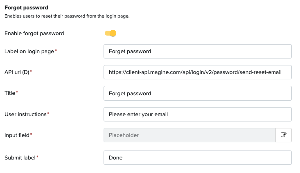Focus the User instructions text box
The height and width of the screenshot is (173, 300).
[197, 115]
